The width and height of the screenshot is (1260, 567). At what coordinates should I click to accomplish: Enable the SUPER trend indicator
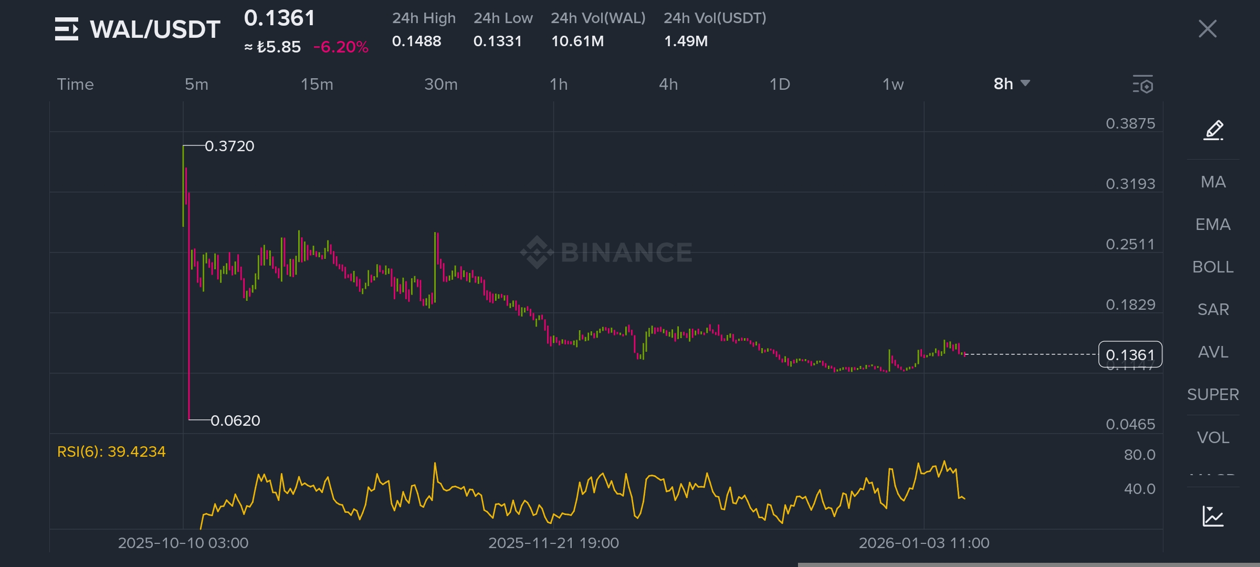click(1213, 395)
